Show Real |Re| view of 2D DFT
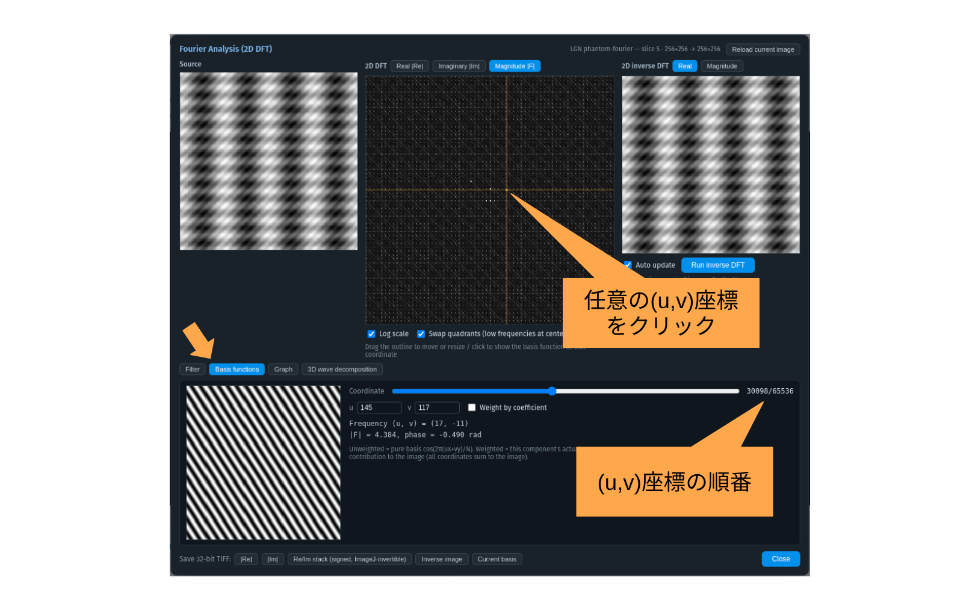This screenshot has width=978, height=609. click(409, 66)
